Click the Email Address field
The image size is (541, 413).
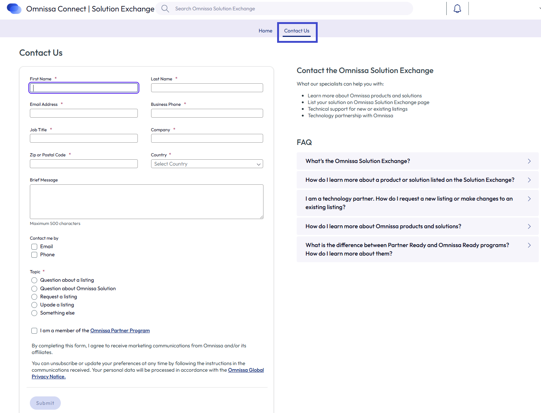pos(84,113)
